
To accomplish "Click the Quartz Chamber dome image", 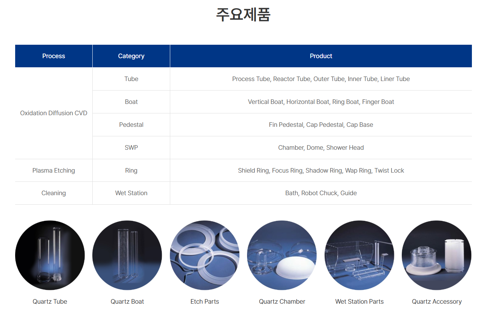I will pyautogui.click(x=282, y=255).
